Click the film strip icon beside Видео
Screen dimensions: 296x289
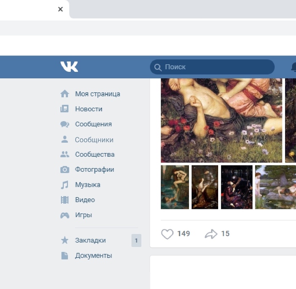tap(65, 200)
